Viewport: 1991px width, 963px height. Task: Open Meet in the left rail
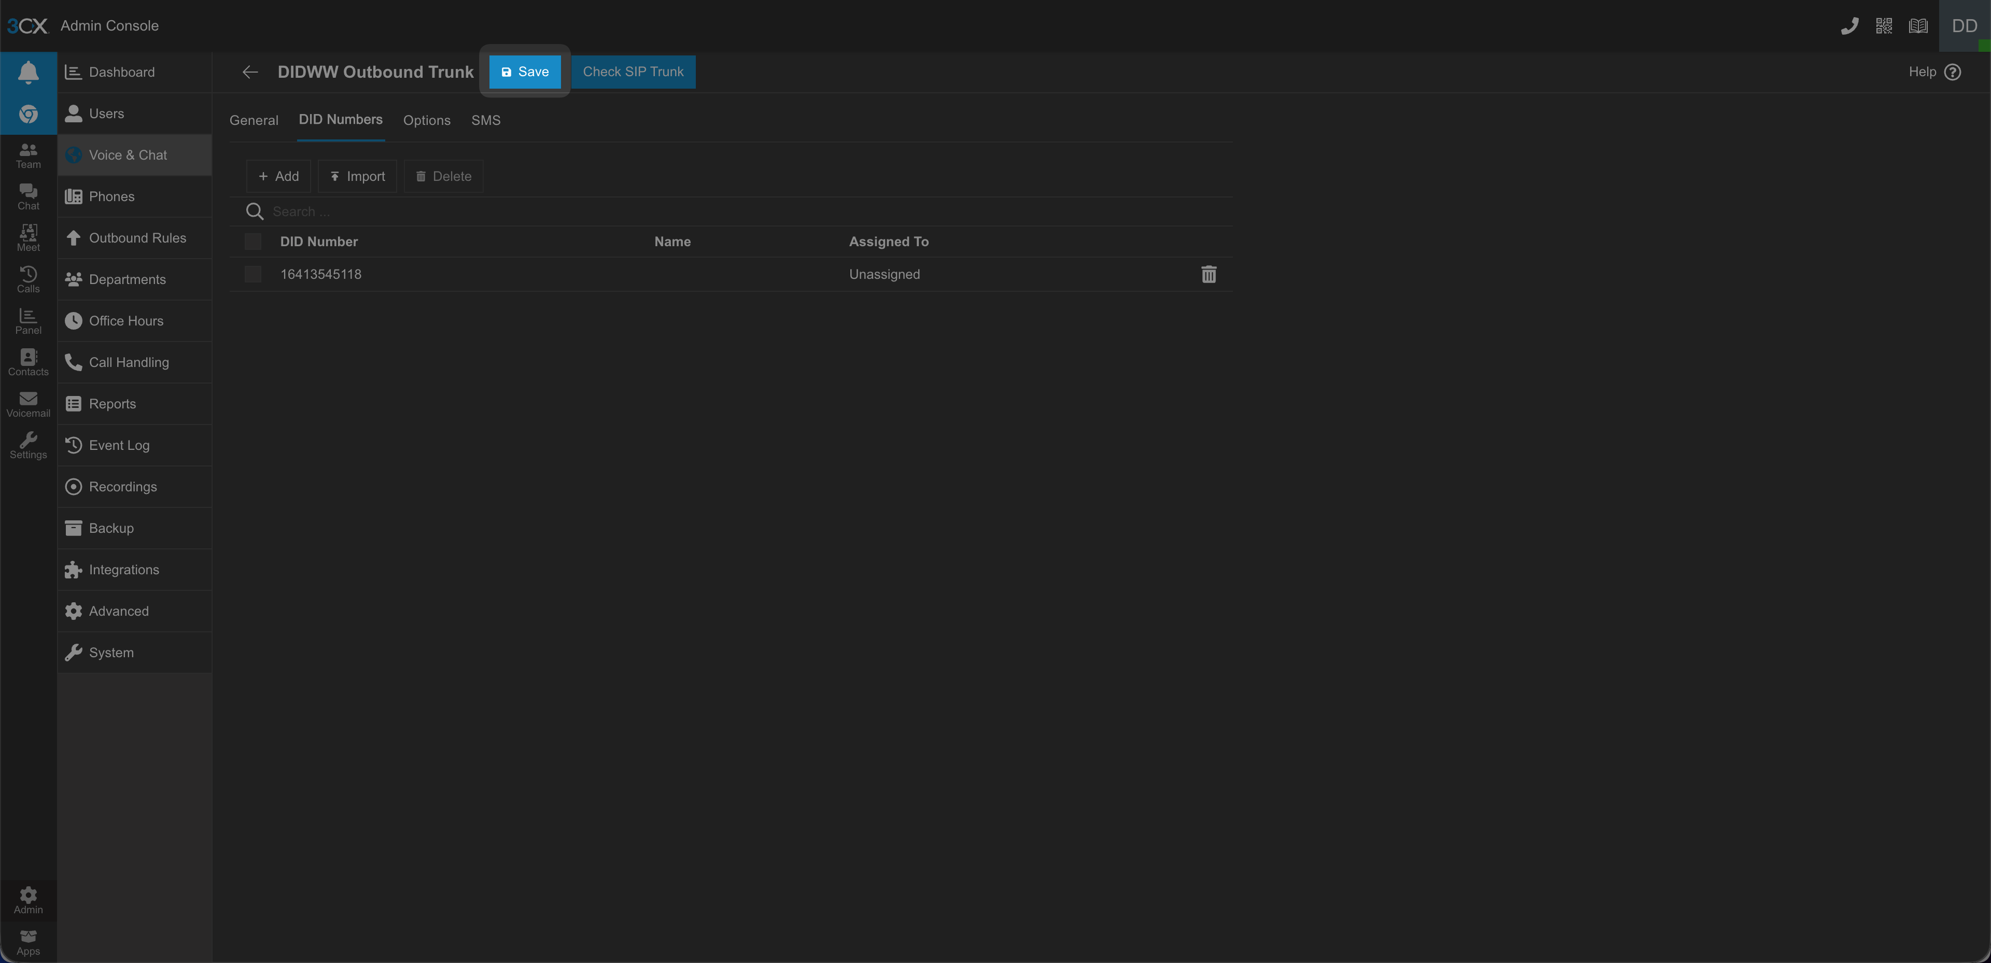(x=28, y=238)
